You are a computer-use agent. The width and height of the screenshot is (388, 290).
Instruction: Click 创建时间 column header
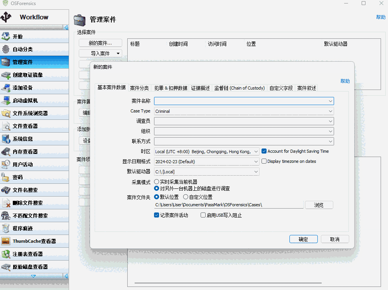tap(178, 44)
